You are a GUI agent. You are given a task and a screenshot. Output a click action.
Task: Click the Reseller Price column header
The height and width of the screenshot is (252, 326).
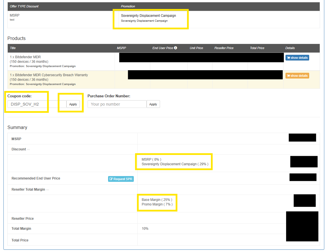pos(224,48)
